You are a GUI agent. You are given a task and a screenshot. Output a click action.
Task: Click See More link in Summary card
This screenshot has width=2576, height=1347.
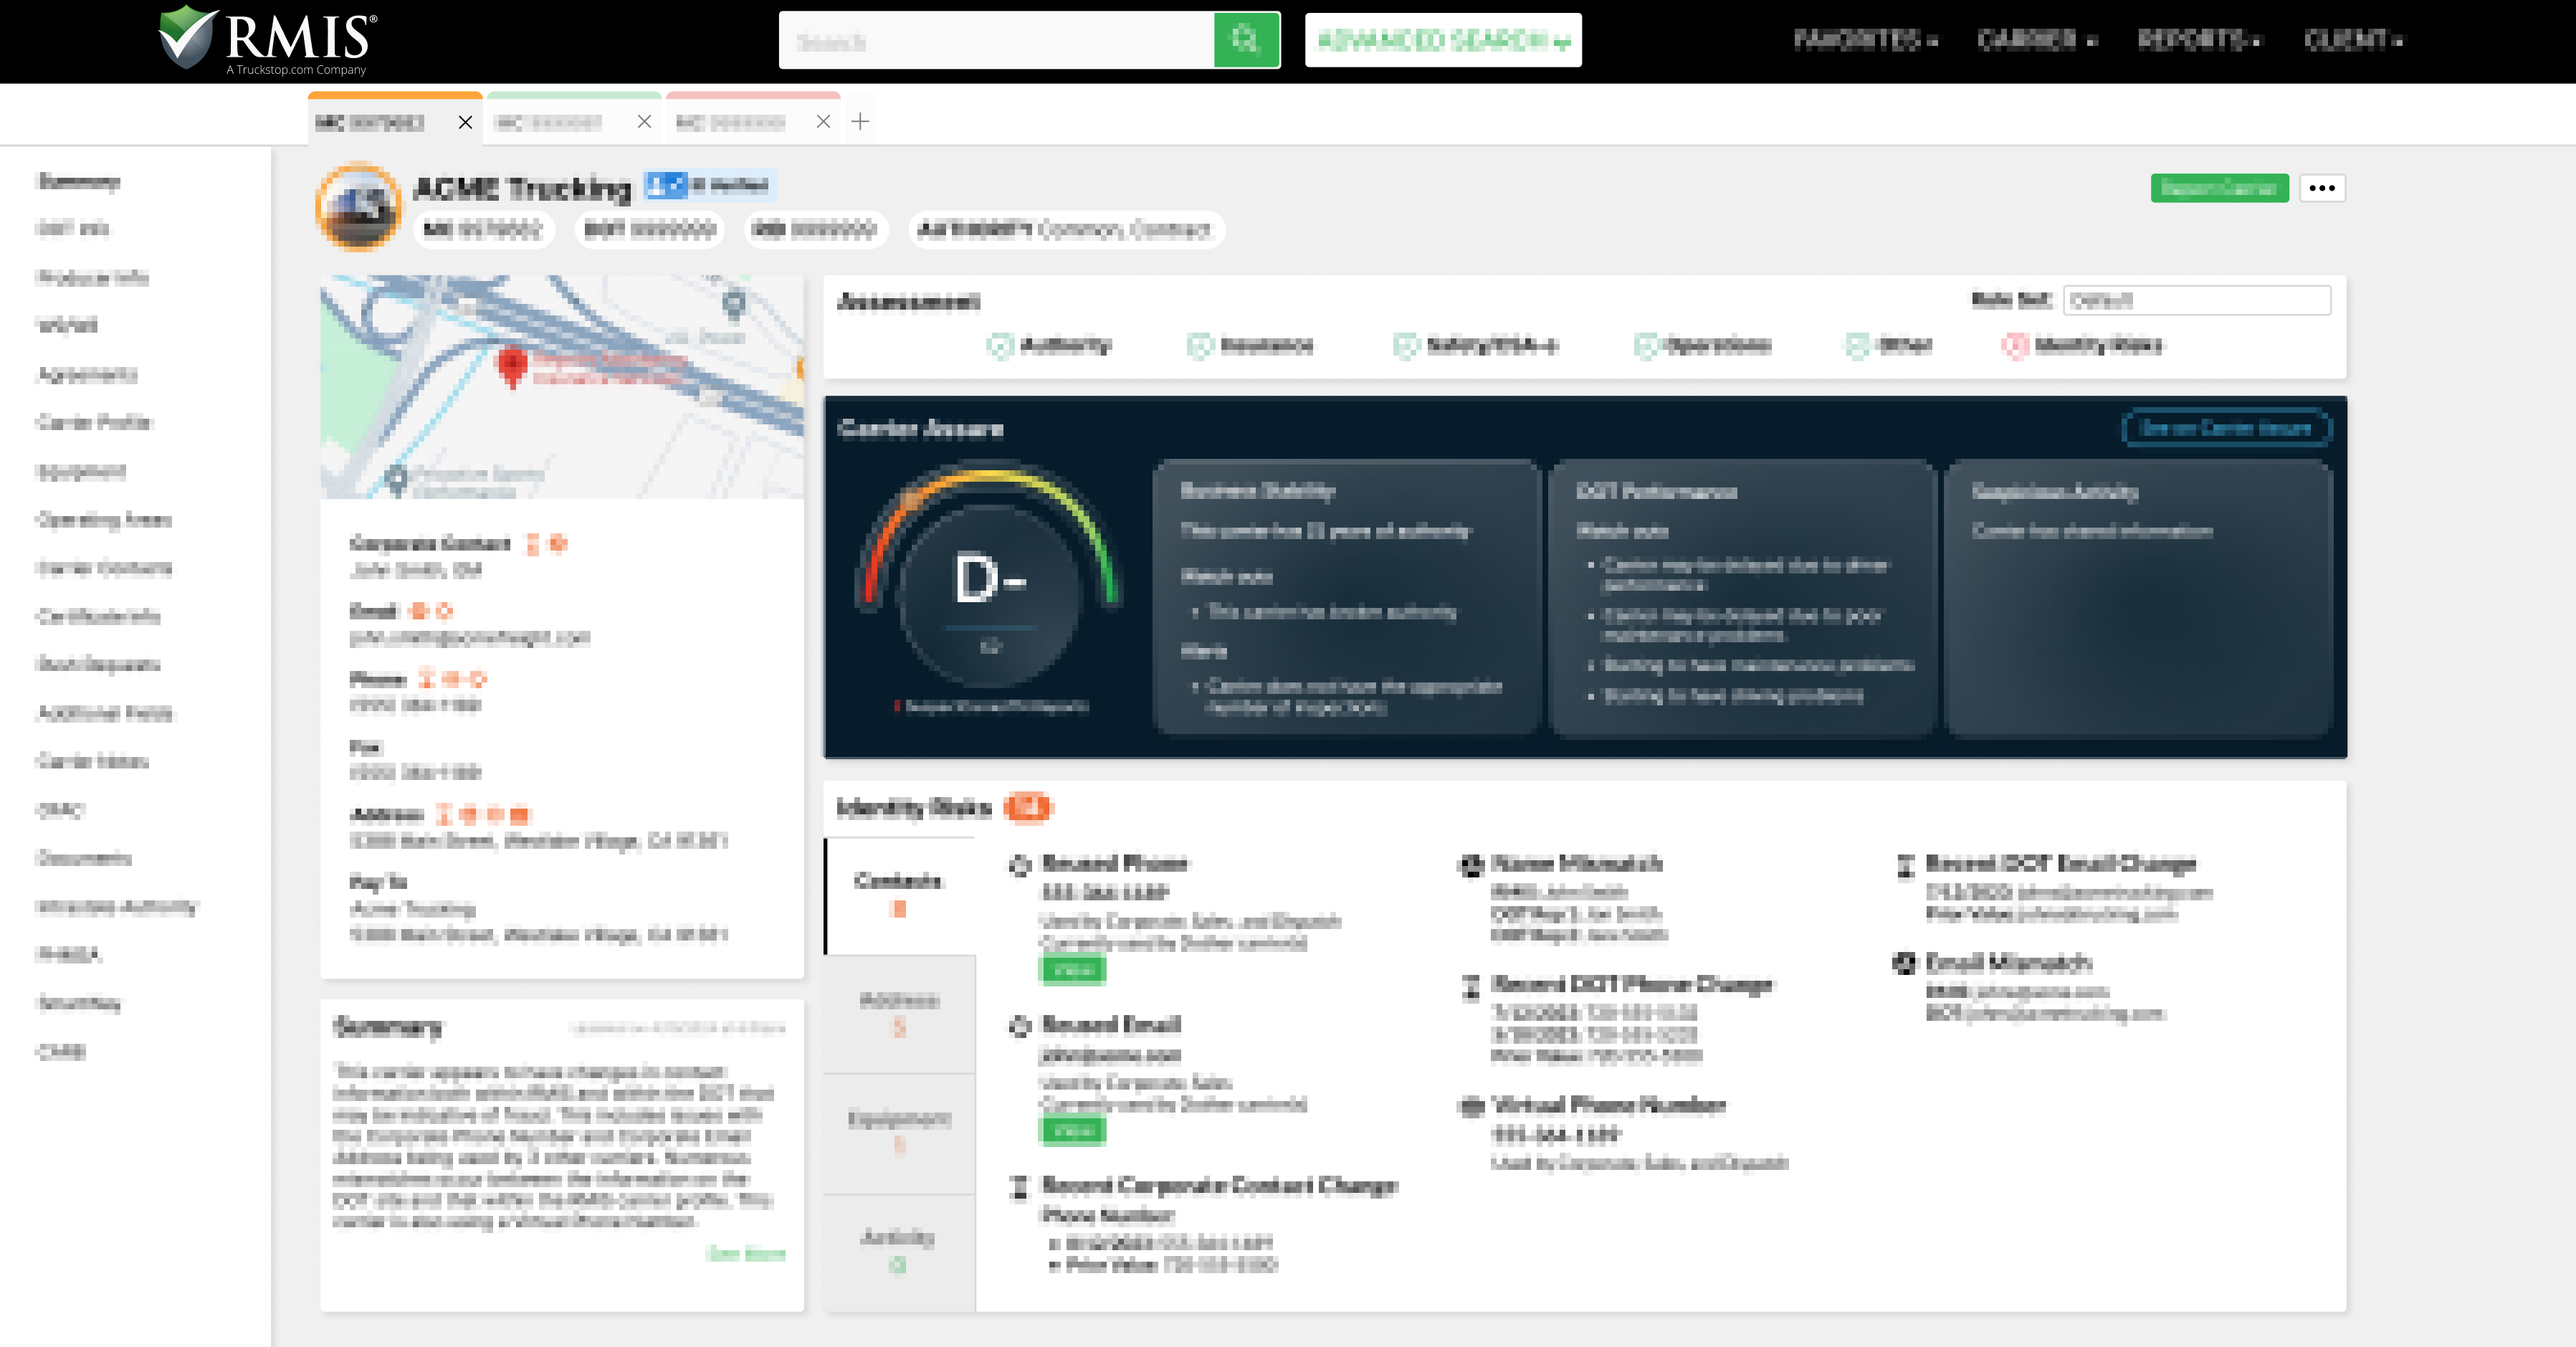tap(746, 1254)
